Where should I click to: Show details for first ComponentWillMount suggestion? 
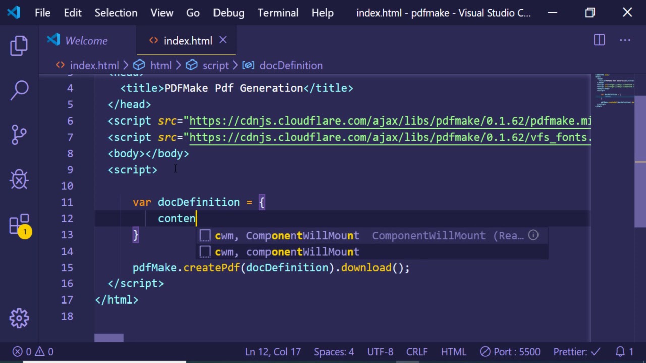click(x=533, y=235)
